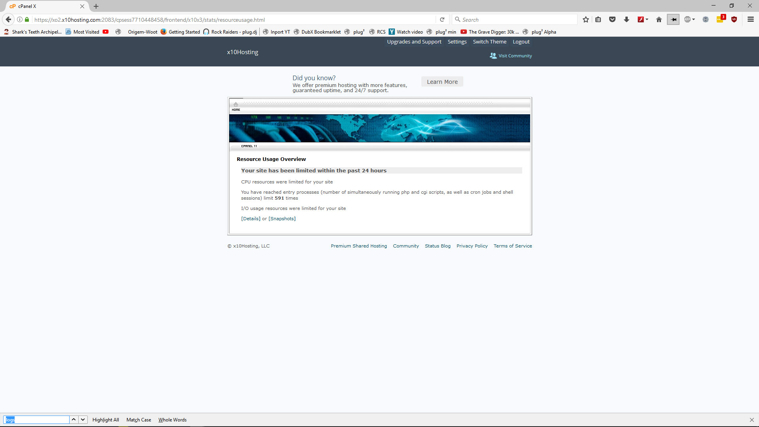Image resolution: width=759 pixels, height=427 pixels.
Task: Toggle Whole Words in find bar
Action: [x=172, y=420]
